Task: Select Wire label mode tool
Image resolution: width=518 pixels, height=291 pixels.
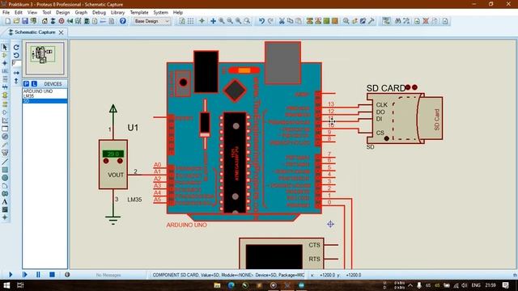Action: (x=5, y=71)
